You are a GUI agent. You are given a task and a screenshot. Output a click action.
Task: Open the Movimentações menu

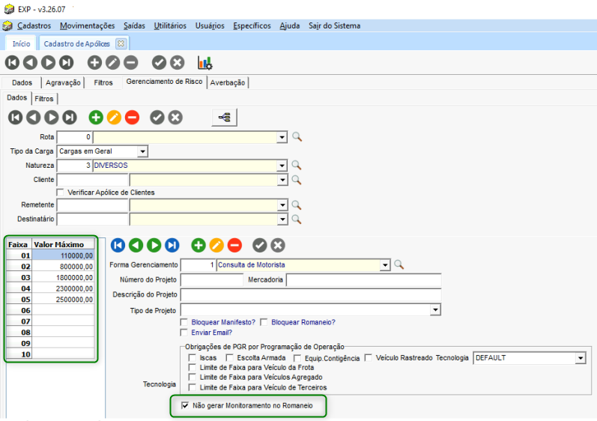click(87, 25)
